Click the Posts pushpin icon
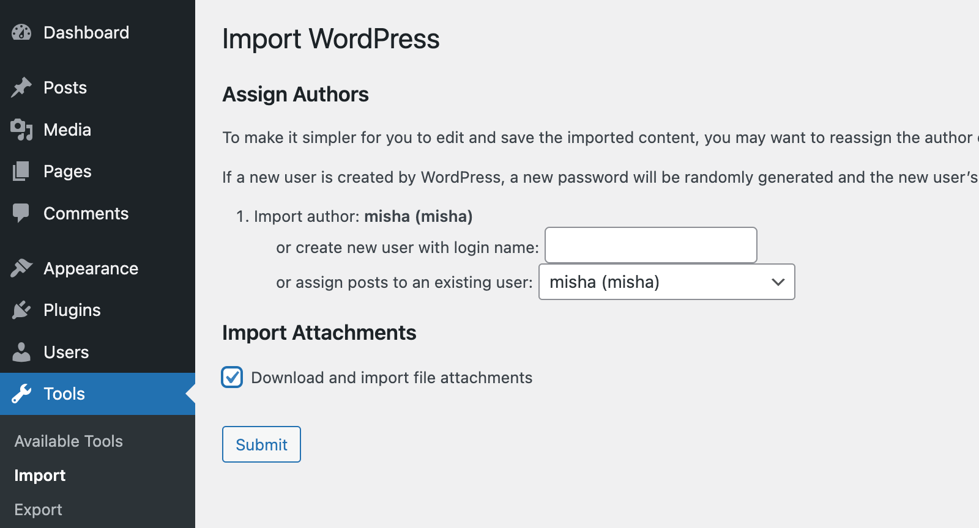The height and width of the screenshot is (528, 979). click(21, 87)
